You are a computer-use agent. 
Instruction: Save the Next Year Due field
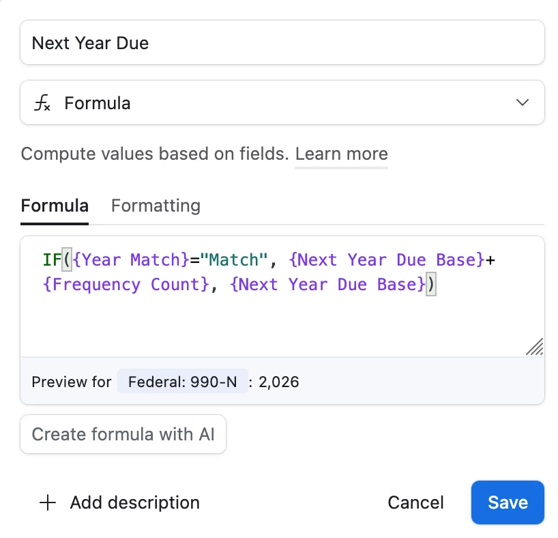click(508, 503)
